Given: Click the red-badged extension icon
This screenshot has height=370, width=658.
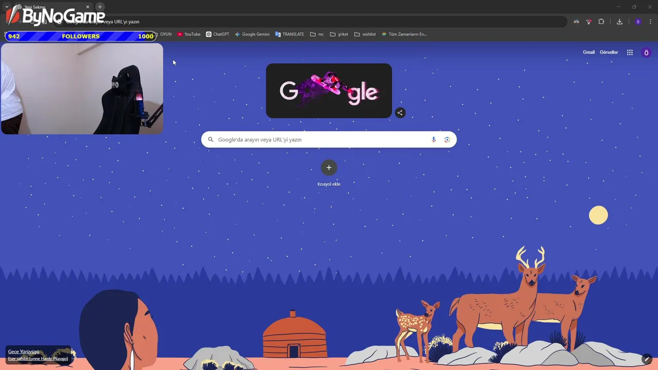Looking at the screenshot, I should 589,22.
